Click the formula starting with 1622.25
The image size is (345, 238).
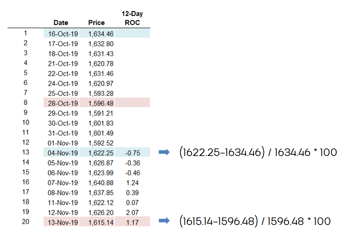point(258,152)
